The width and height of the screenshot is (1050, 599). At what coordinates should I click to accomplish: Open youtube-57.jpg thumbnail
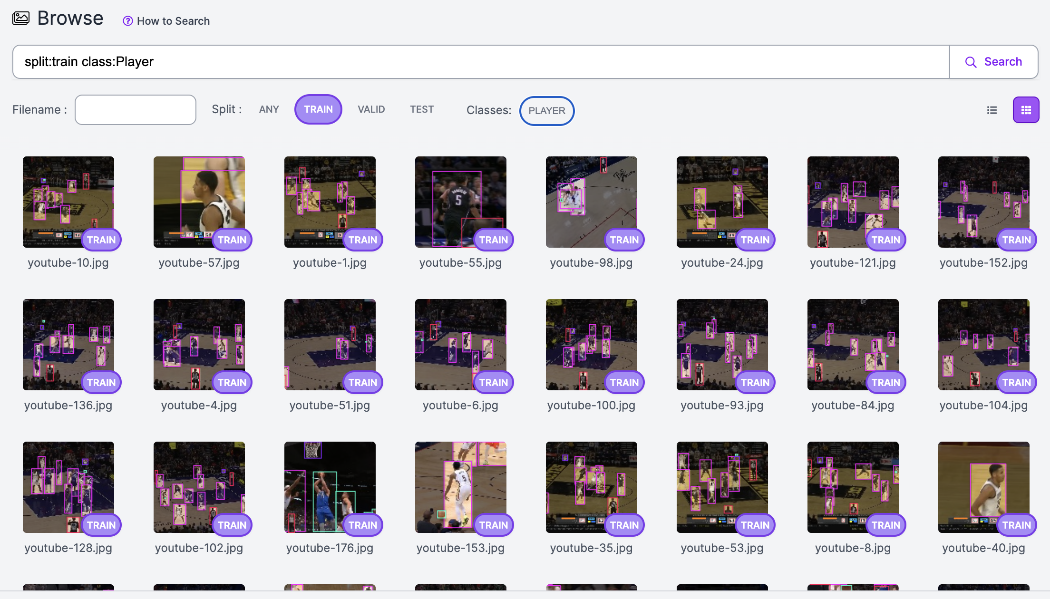point(199,202)
